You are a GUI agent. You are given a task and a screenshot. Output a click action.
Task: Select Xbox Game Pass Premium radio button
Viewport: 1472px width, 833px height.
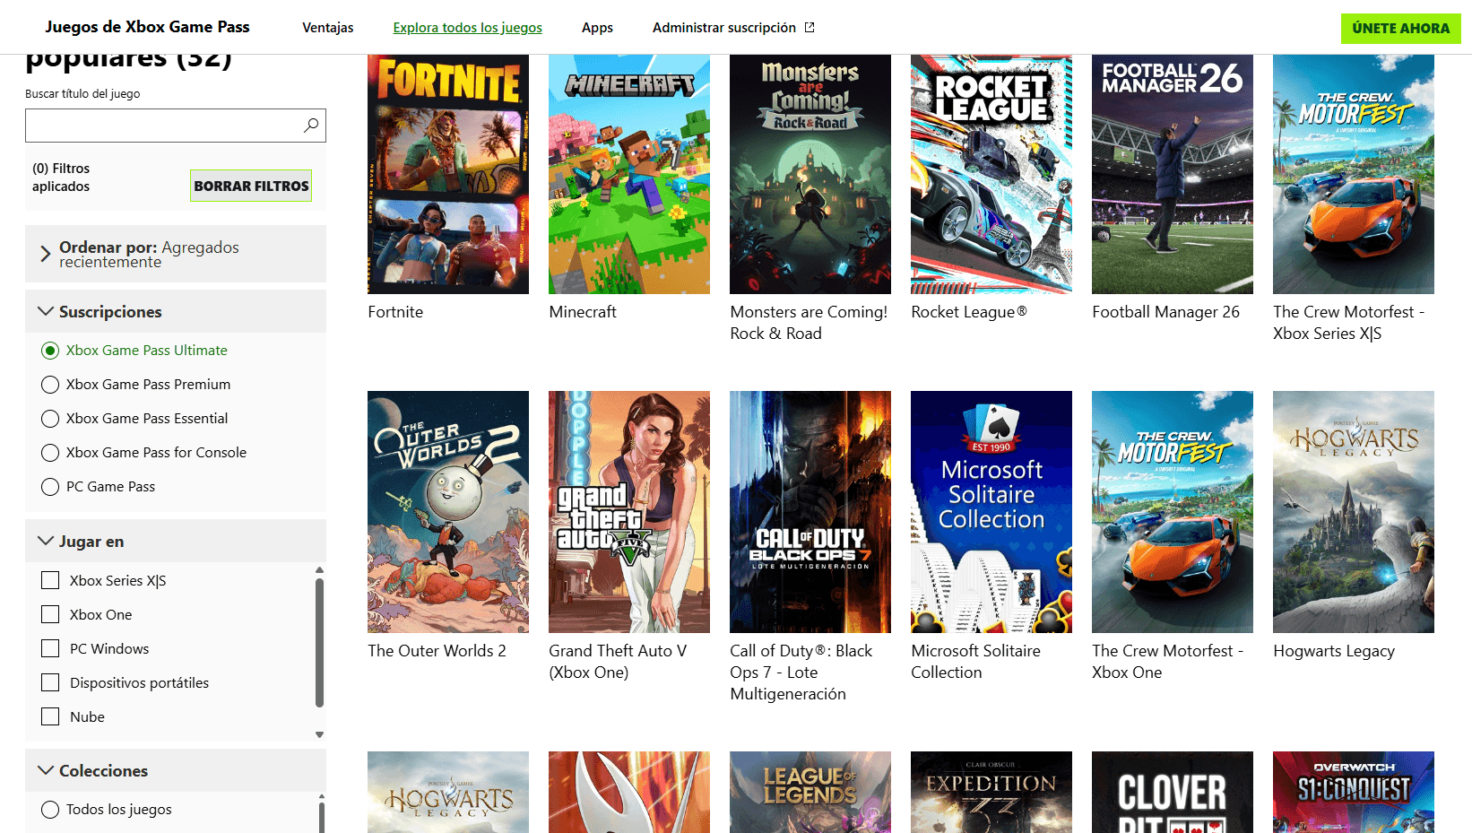tap(50, 385)
